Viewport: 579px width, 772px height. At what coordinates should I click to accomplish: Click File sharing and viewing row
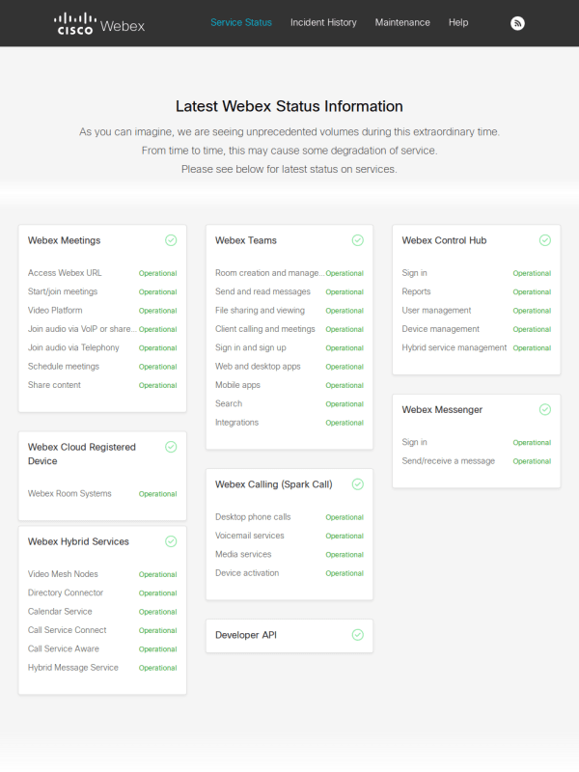click(289, 310)
